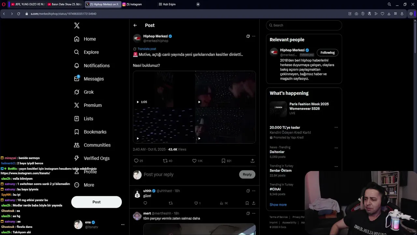The image size is (417, 235).
Task: Like uhhh's reply
Action: click(x=196, y=203)
